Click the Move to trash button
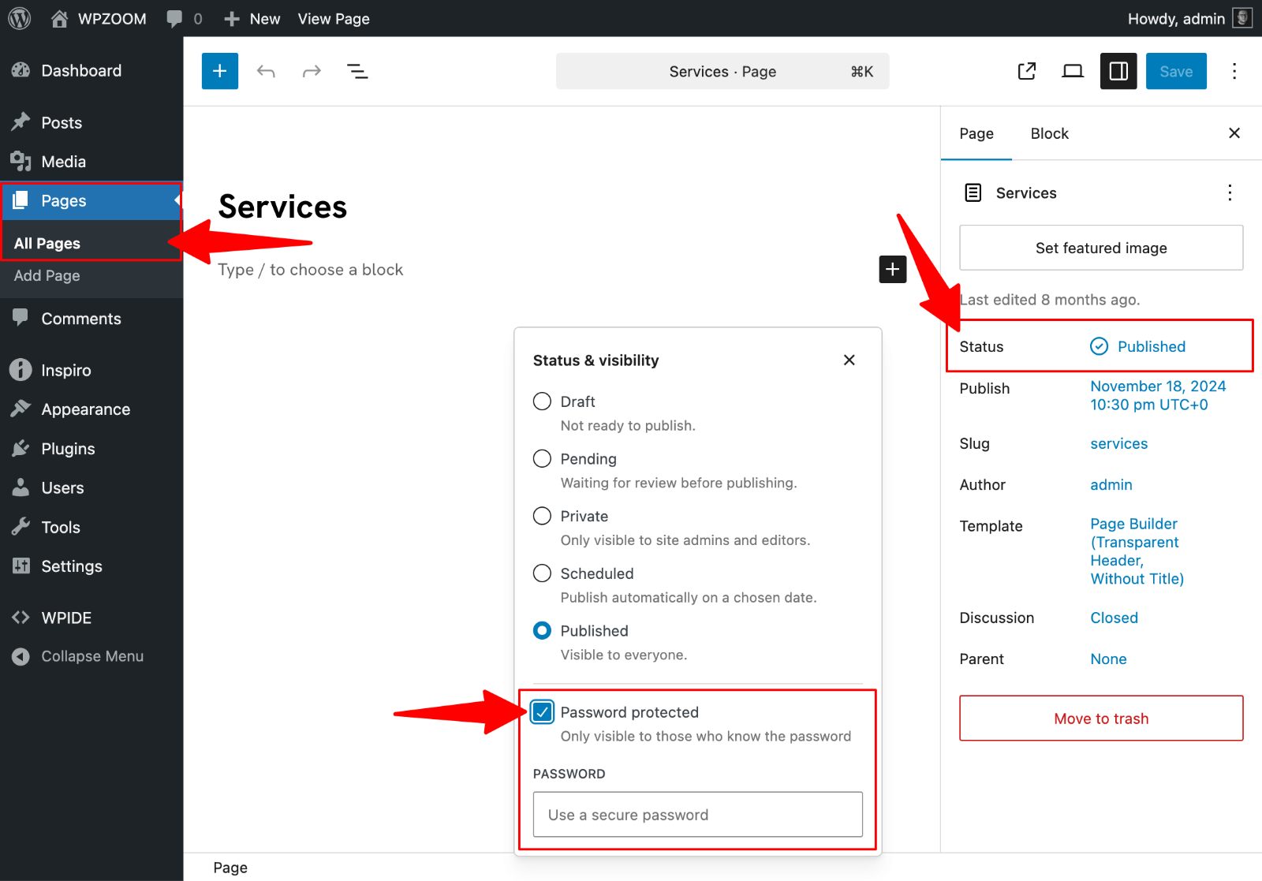1262x881 pixels. (1101, 719)
